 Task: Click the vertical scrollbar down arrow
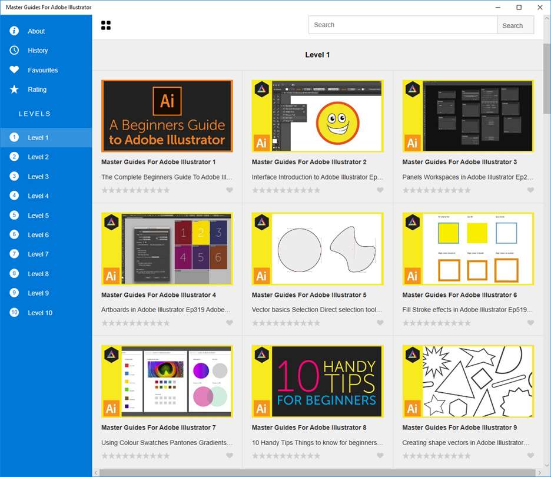[547, 465]
